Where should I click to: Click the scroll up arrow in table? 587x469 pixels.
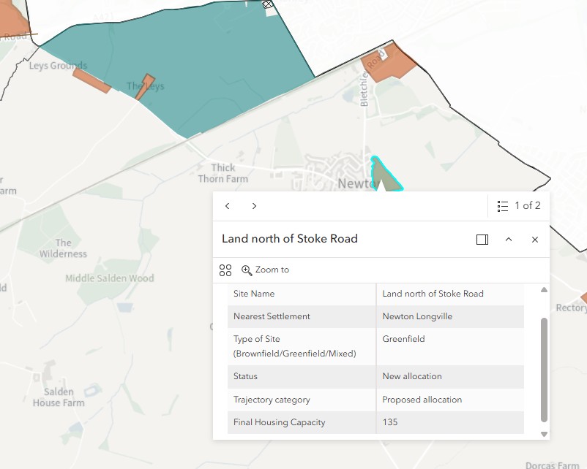545,289
